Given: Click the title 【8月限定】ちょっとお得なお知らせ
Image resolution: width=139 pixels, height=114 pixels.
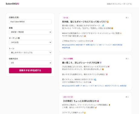Looking at the screenshot, I should (x=80, y=101).
